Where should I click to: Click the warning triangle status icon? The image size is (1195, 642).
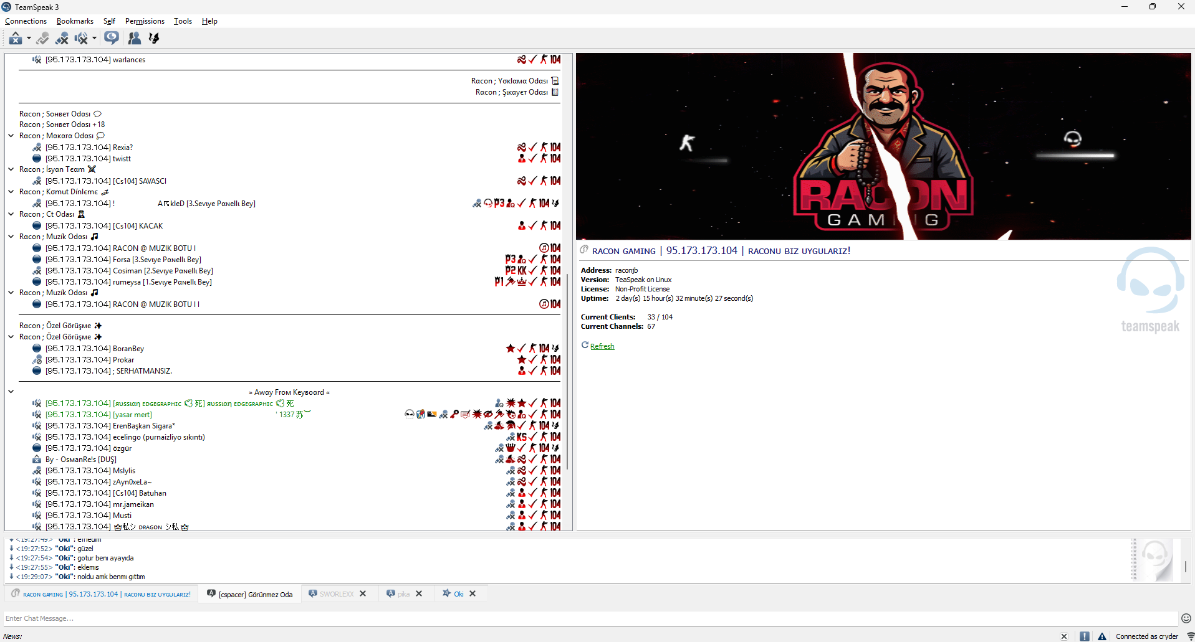[1102, 636]
